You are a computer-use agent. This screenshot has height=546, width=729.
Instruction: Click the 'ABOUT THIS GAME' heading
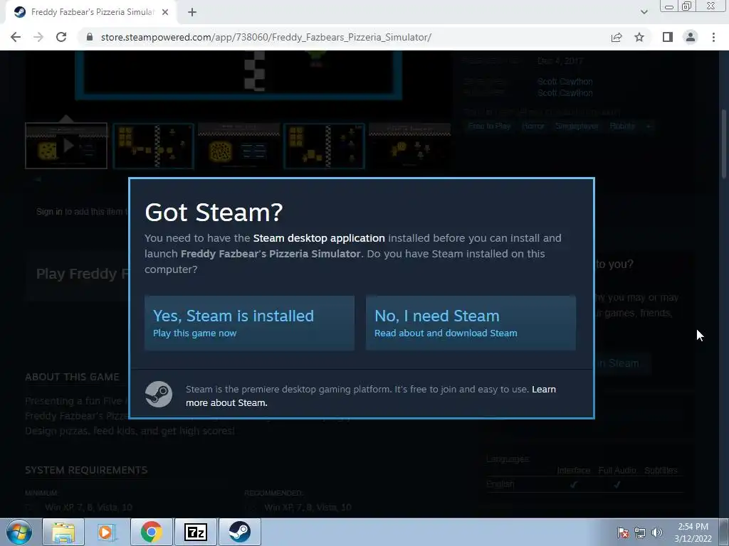coord(72,377)
